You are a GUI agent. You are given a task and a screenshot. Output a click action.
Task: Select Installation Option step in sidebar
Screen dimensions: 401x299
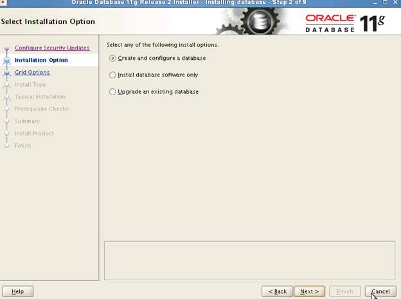pyautogui.click(x=41, y=60)
